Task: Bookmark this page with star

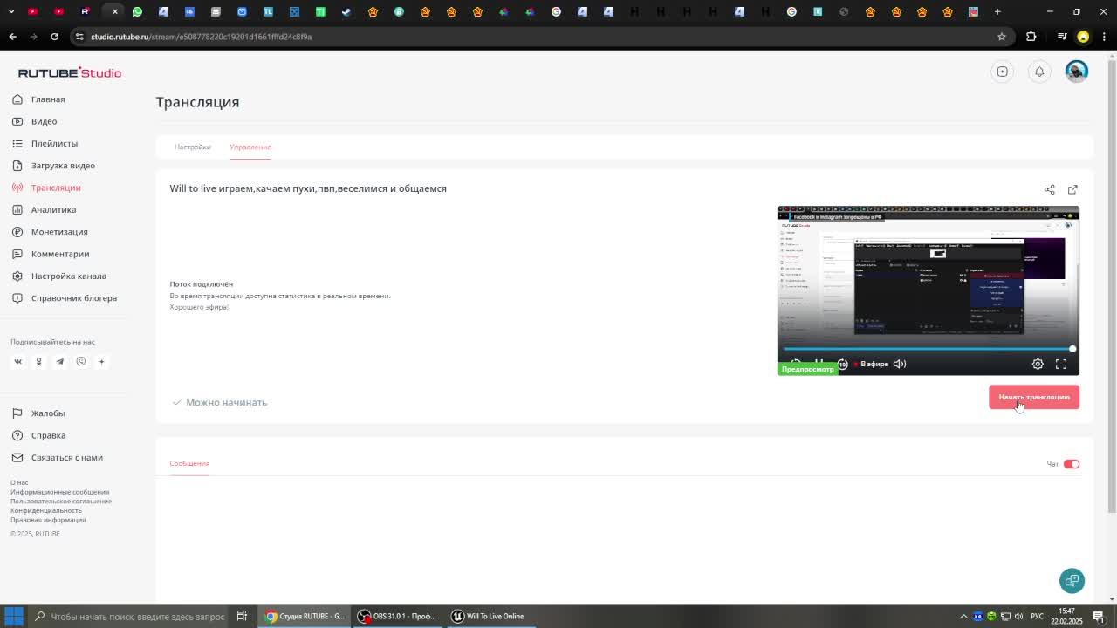Action: (x=1001, y=37)
